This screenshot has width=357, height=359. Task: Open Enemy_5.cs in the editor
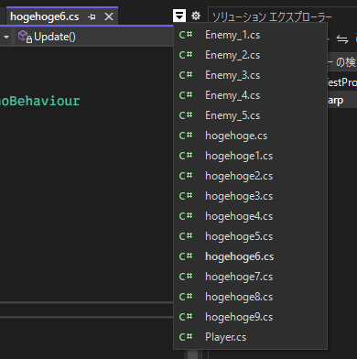[x=250, y=115]
